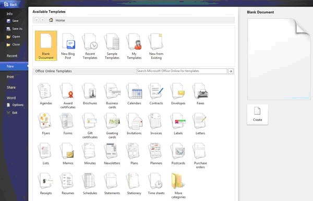The image size is (313, 201).
Task: Open Award certificates templates
Action: [68, 96]
